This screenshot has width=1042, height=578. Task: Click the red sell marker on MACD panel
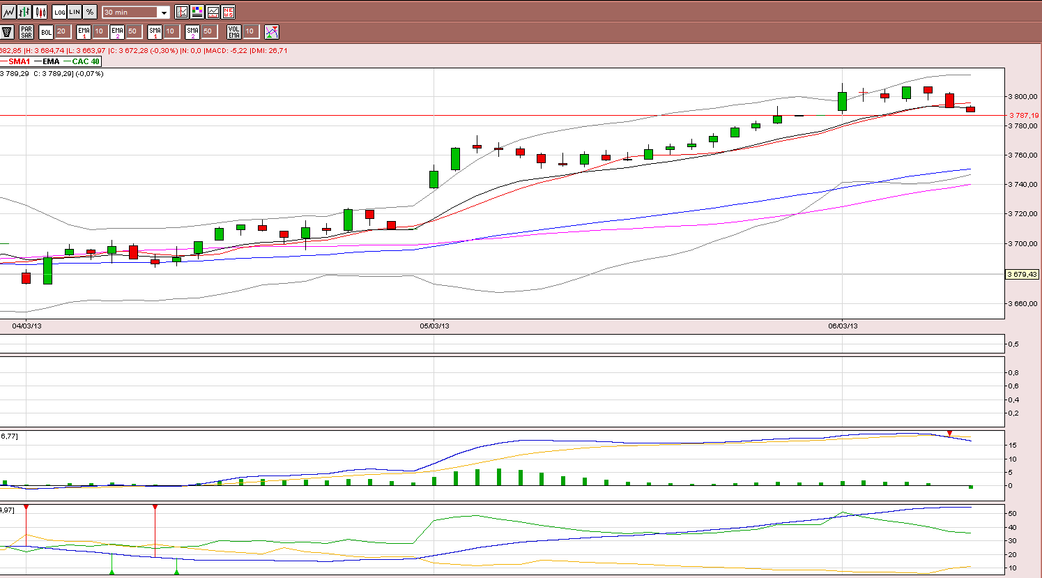tap(949, 434)
